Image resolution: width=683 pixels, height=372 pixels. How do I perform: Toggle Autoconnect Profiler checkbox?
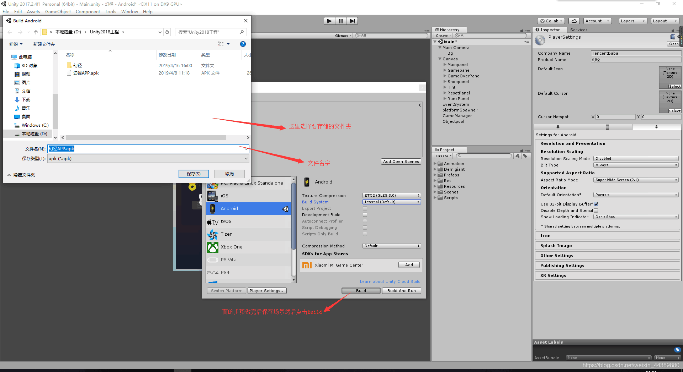click(365, 221)
